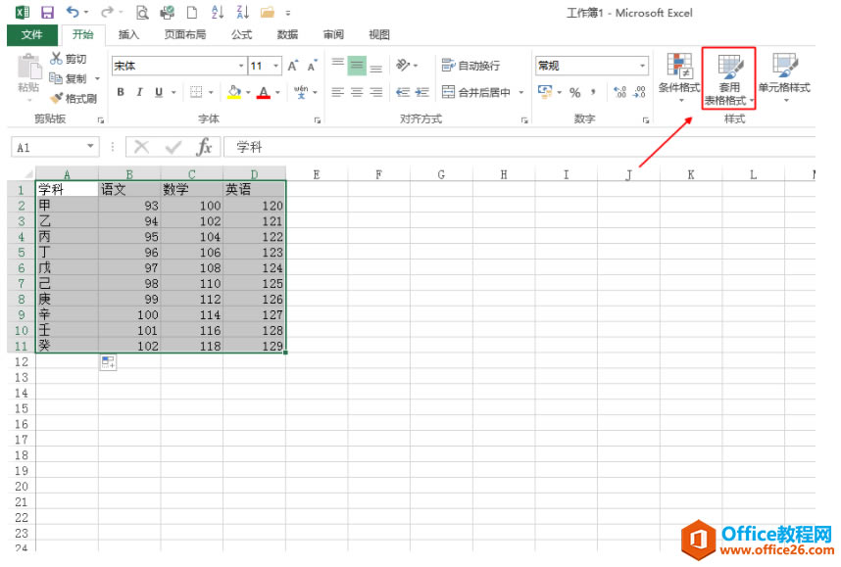Switch to the 审阅 review tab
This screenshot has width=841, height=567.
[x=333, y=35]
